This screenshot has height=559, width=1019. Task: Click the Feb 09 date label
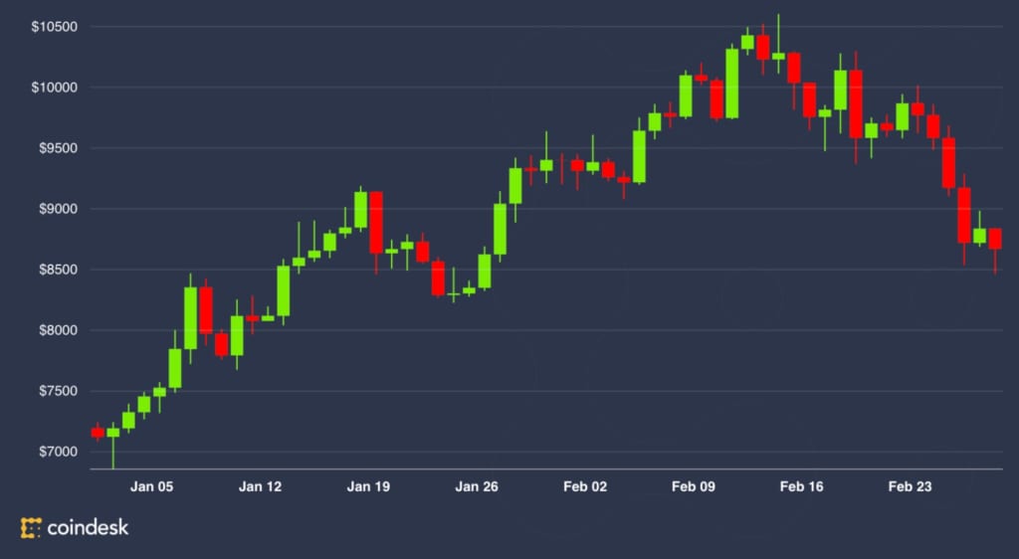tap(694, 486)
